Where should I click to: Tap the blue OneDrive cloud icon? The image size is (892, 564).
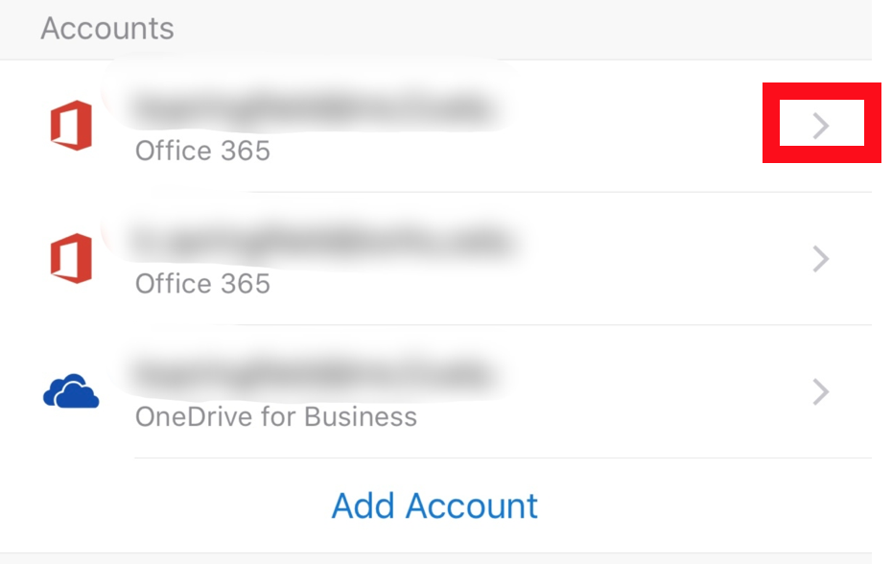(71, 391)
